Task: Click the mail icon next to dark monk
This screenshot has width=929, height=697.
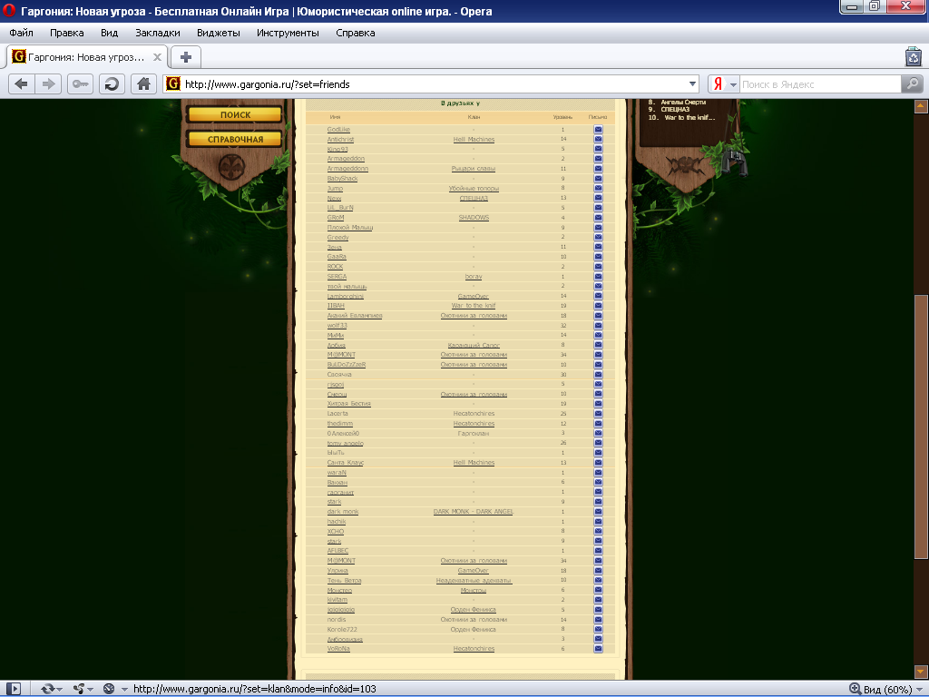Action: tap(598, 512)
